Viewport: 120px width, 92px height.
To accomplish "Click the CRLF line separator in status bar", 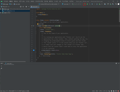I will coord(97,91).
